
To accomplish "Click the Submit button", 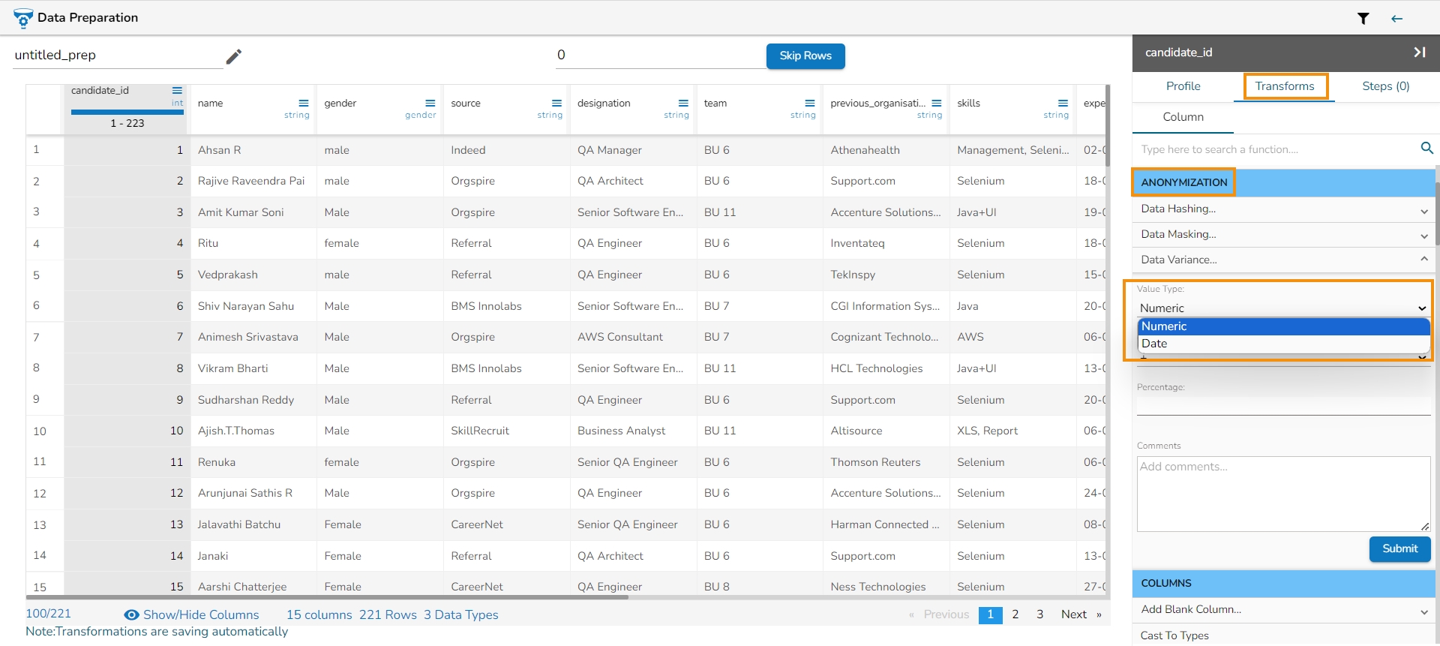I will tap(1399, 549).
